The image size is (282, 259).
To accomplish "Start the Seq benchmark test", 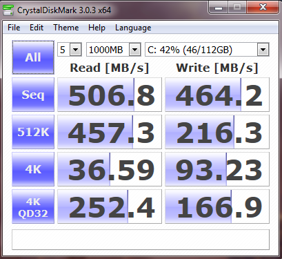I will [33, 95].
